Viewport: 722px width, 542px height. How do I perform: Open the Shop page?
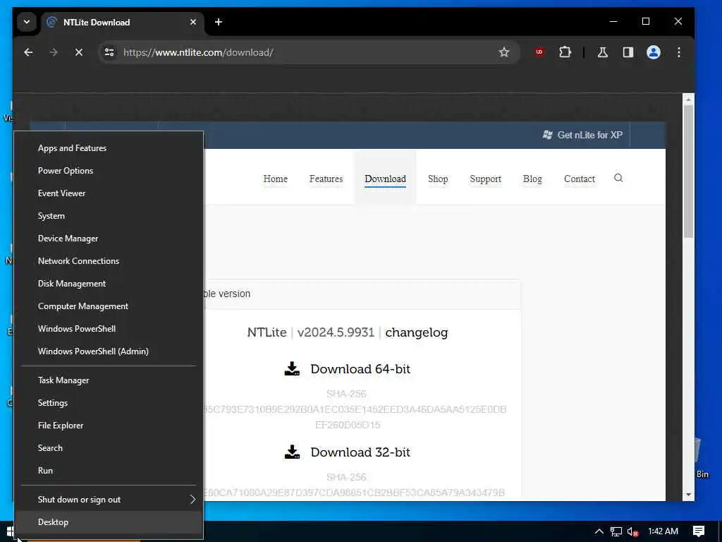click(438, 179)
